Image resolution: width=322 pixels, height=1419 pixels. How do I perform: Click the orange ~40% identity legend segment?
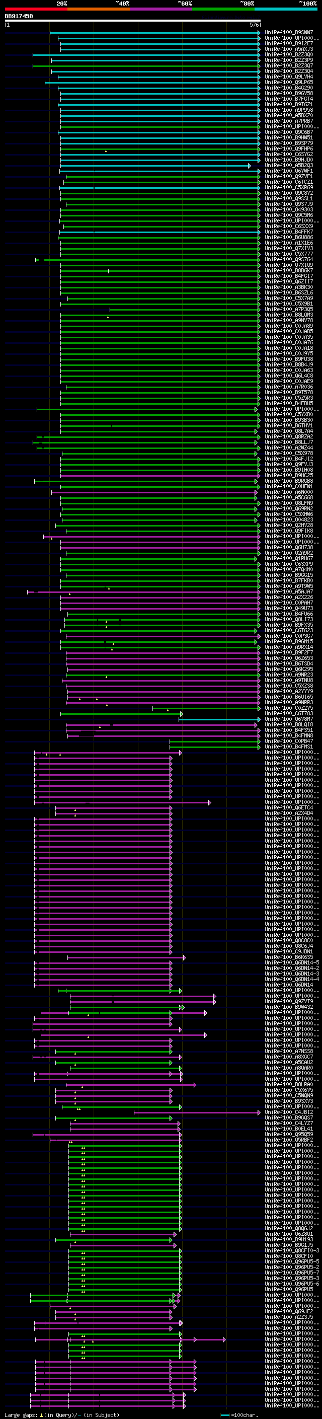tap(99, 9)
